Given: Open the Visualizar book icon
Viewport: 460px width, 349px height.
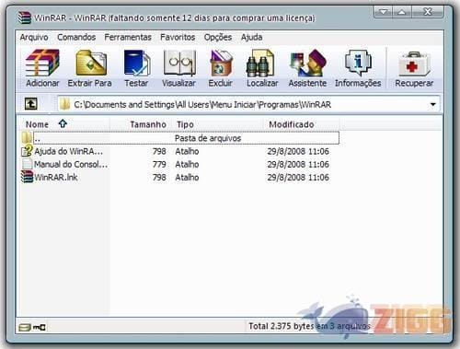Looking at the screenshot, I should pyautogui.click(x=179, y=63).
